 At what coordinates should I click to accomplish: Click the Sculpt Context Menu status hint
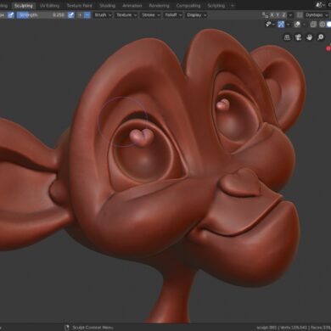click(x=93, y=328)
